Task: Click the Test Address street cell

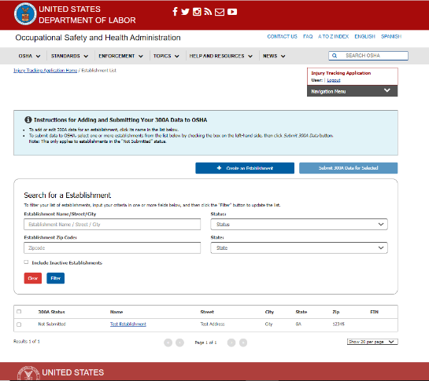Action: coord(213,324)
